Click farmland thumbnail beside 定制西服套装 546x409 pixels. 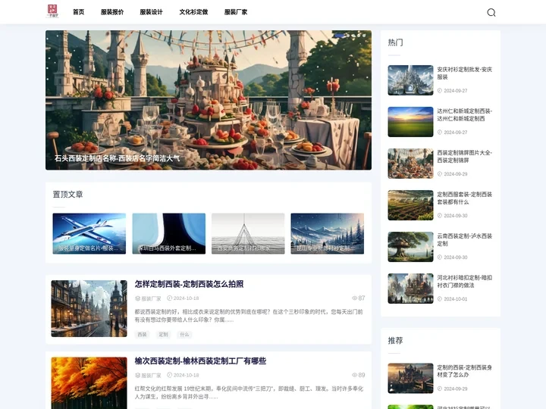click(410, 205)
